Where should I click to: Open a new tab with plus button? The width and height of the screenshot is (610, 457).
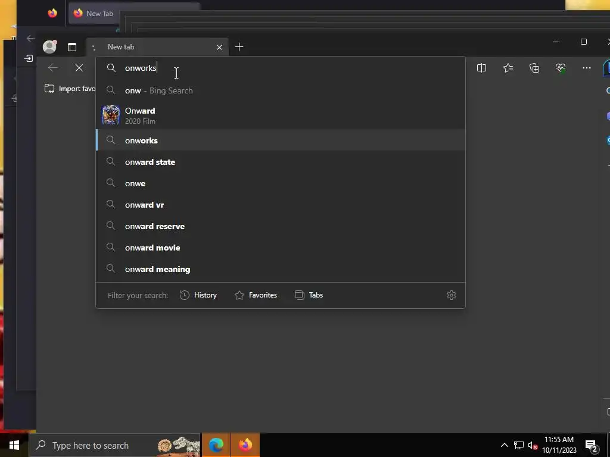tap(239, 47)
